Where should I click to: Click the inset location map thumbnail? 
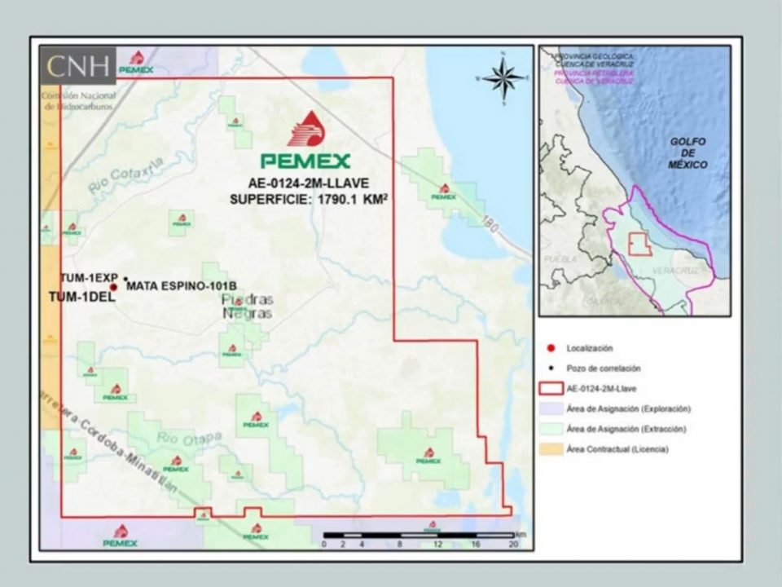635,181
